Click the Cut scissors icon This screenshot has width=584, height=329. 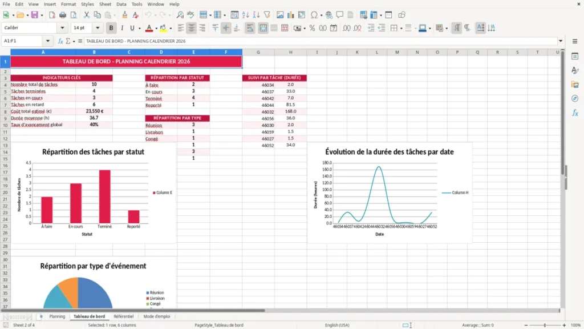(x=87, y=15)
